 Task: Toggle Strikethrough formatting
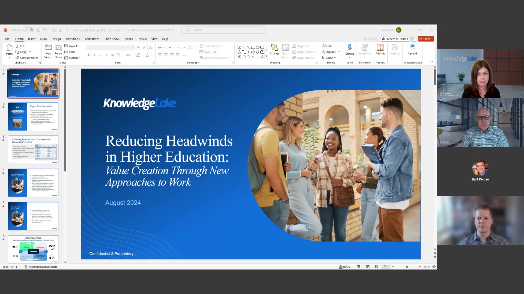point(112,55)
